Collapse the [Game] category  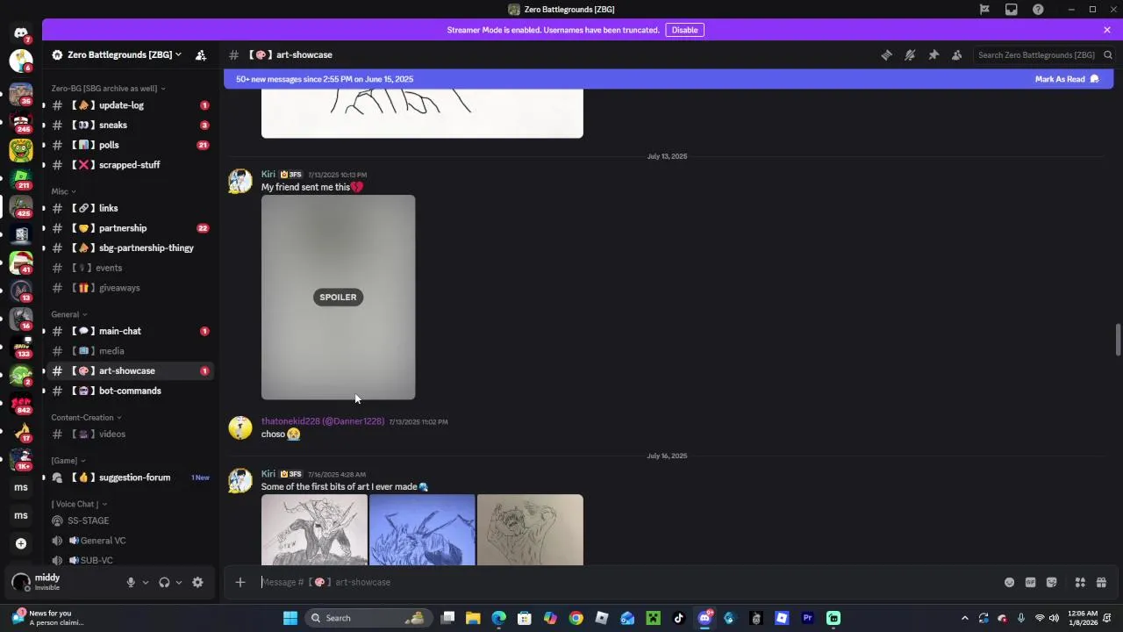(68, 461)
